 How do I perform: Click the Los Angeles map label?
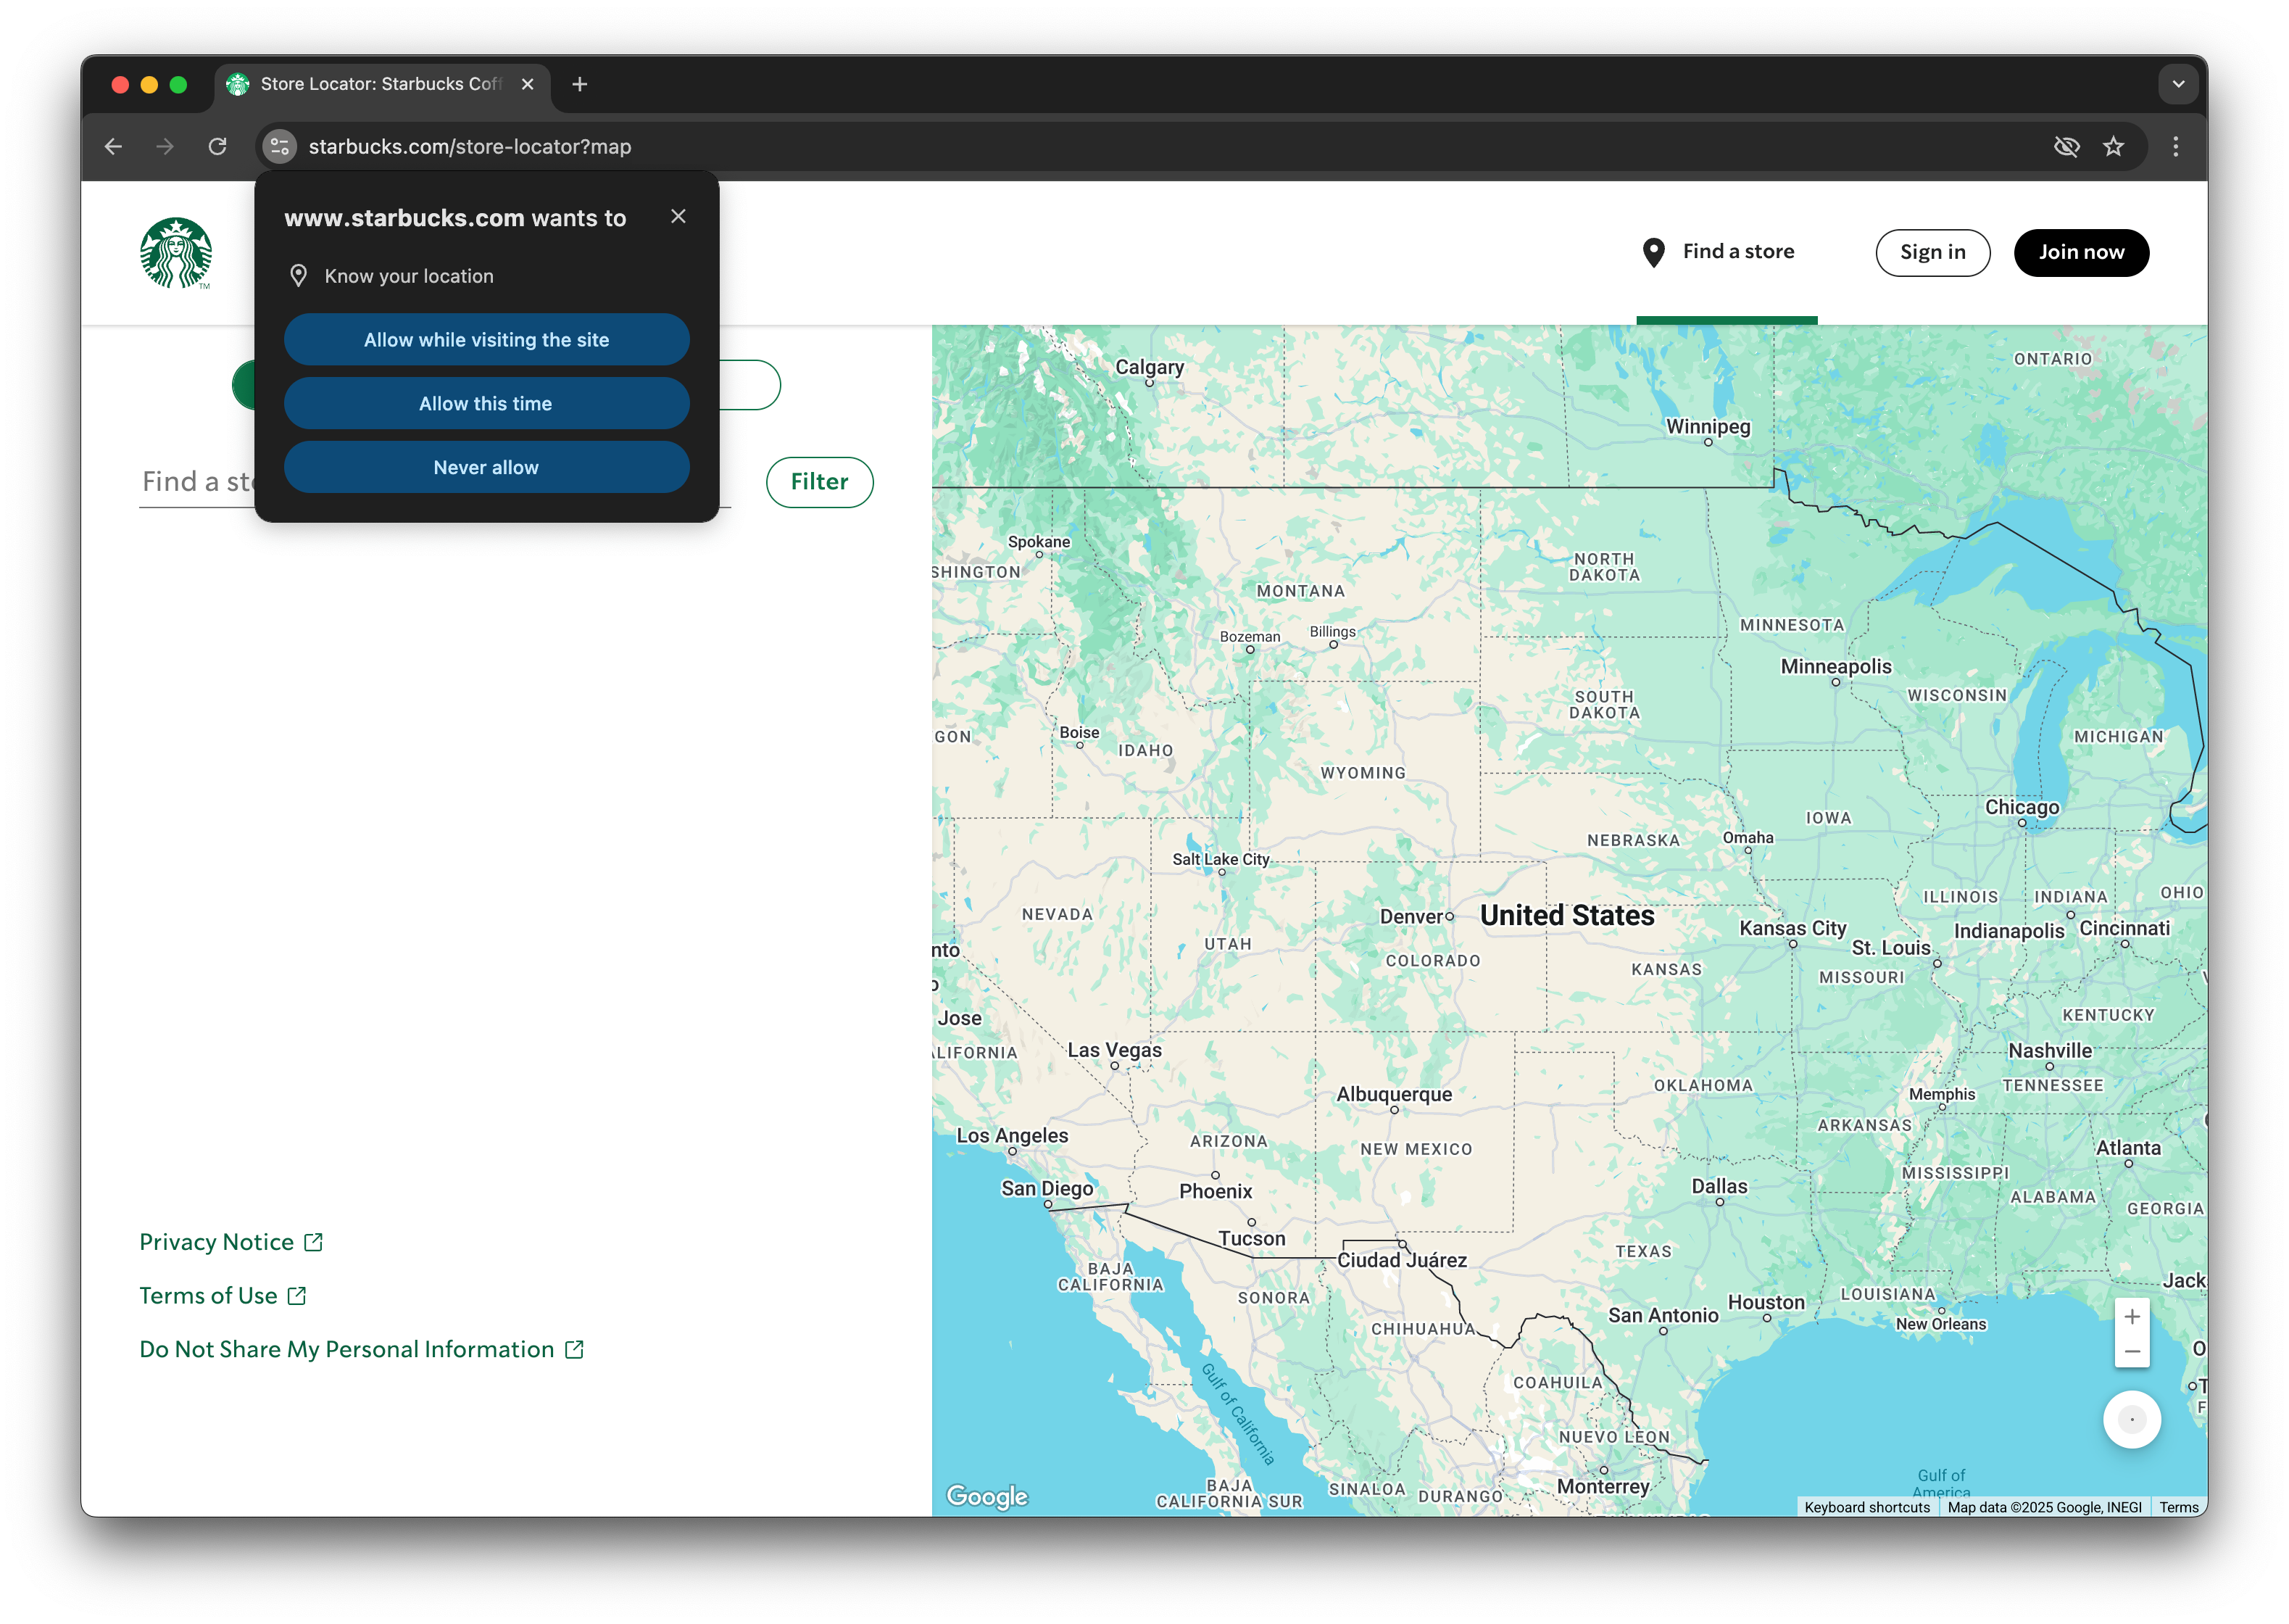pos(1012,1136)
